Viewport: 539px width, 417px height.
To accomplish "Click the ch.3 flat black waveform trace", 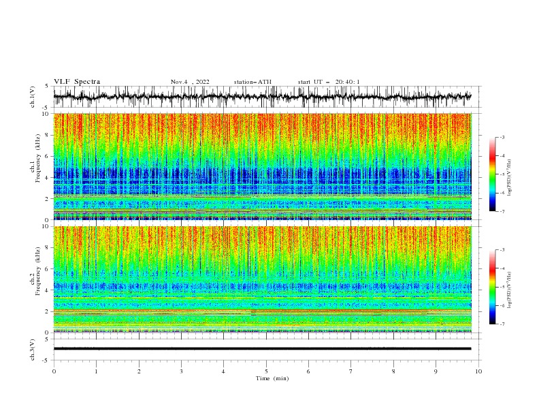I will [262, 349].
